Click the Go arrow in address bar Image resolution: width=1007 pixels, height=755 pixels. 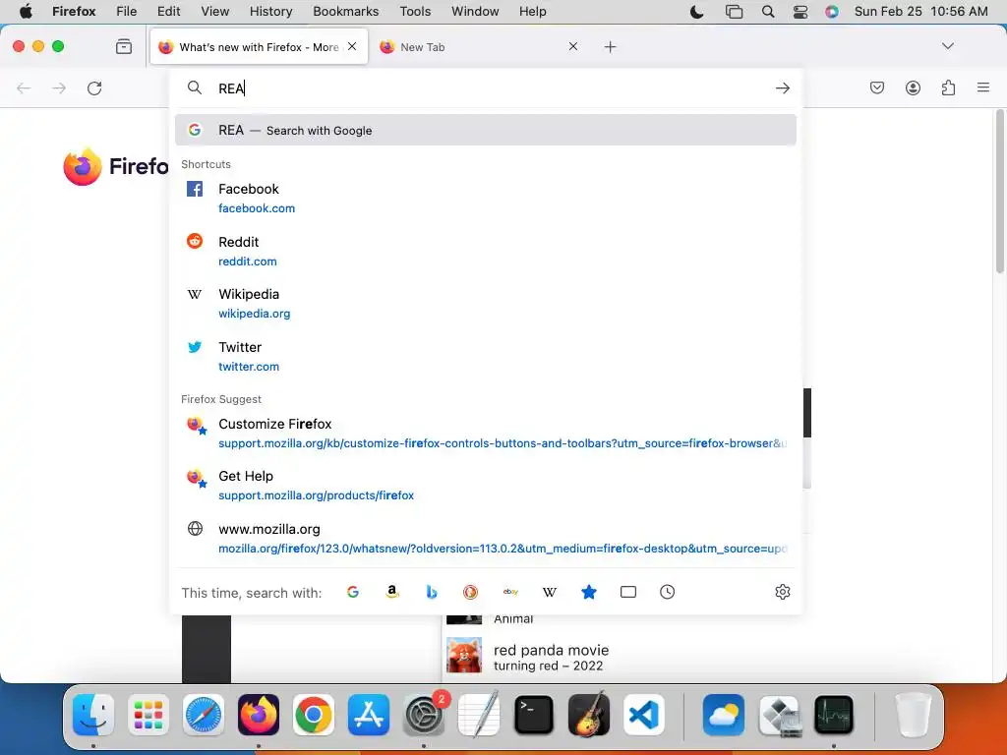pos(782,87)
